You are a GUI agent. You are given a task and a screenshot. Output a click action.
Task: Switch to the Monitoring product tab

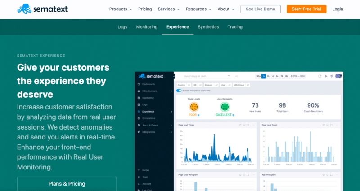click(x=147, y=27)
